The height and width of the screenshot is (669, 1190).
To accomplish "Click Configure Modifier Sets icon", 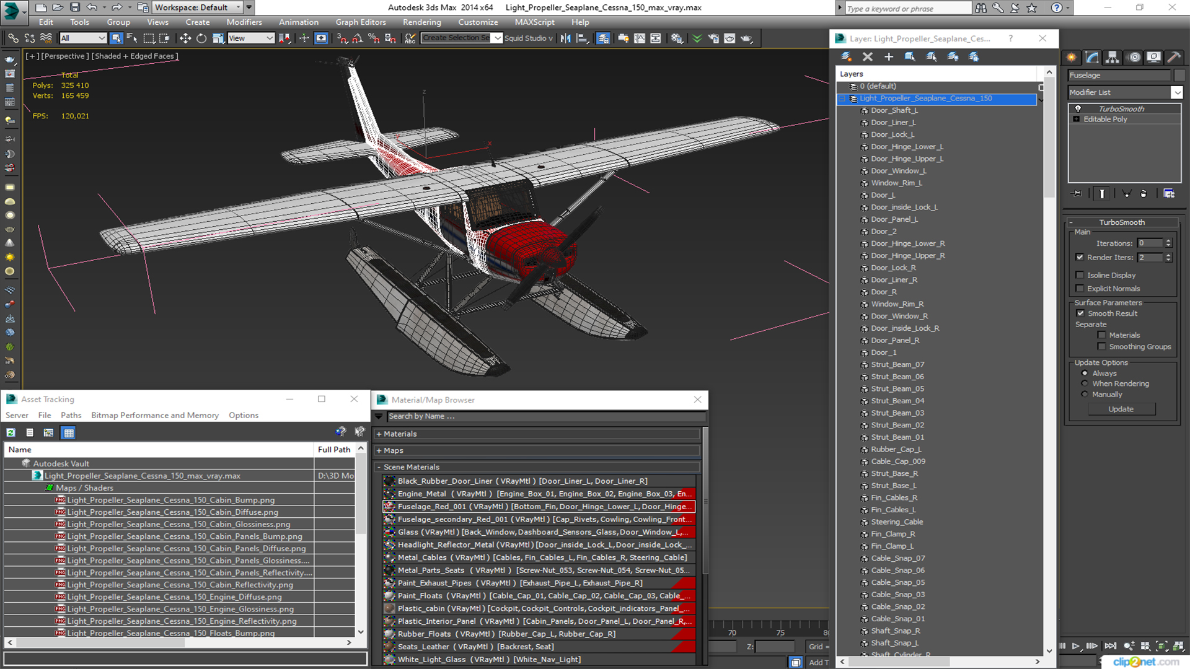I will click(1169, 193).
